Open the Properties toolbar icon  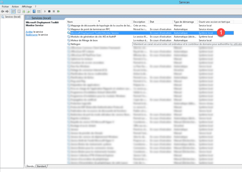[19, 12]
